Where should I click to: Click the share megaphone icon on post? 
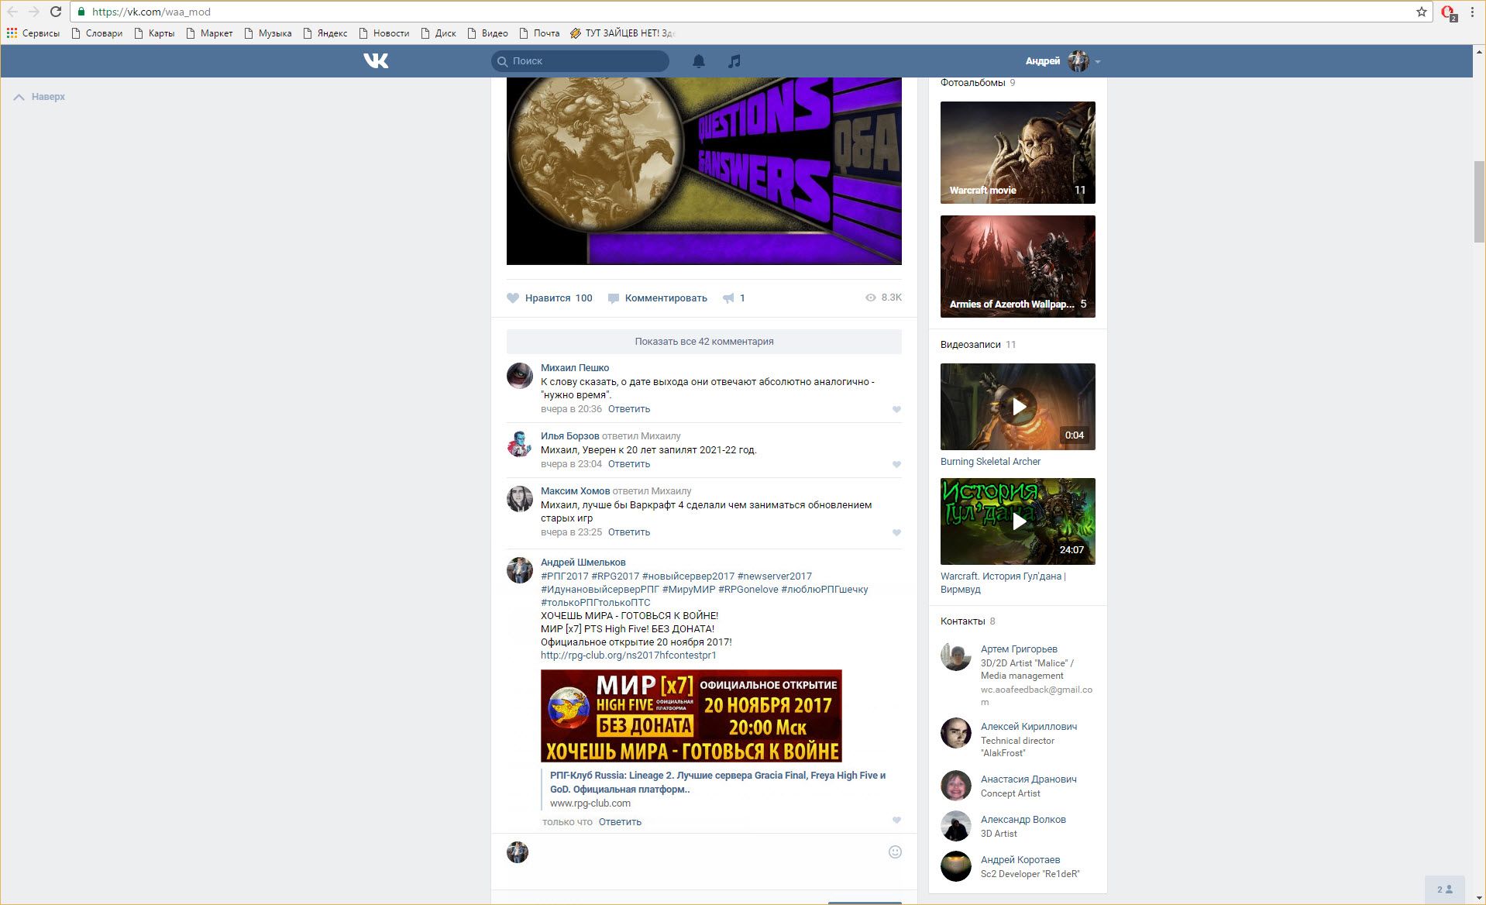[728, 298]
